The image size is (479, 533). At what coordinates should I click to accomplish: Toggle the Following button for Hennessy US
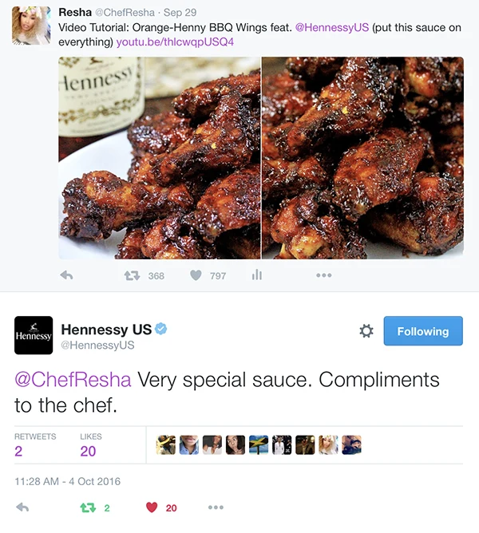[x=423, y=331]
